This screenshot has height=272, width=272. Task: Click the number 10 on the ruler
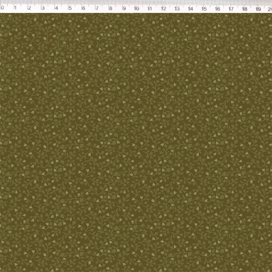136,7
